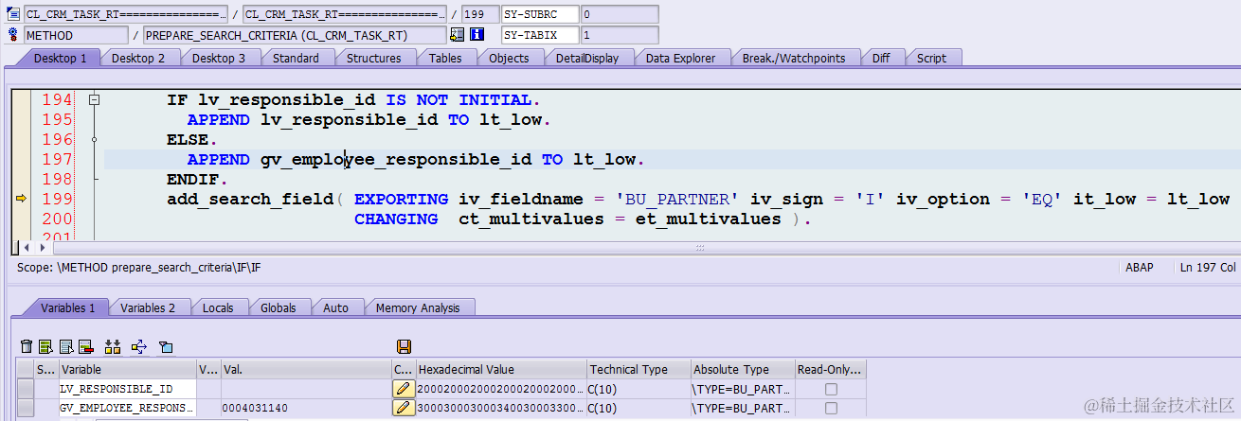Open the Memory Analysis tab
1241x421 pixels.
click(x=418, y=307)
